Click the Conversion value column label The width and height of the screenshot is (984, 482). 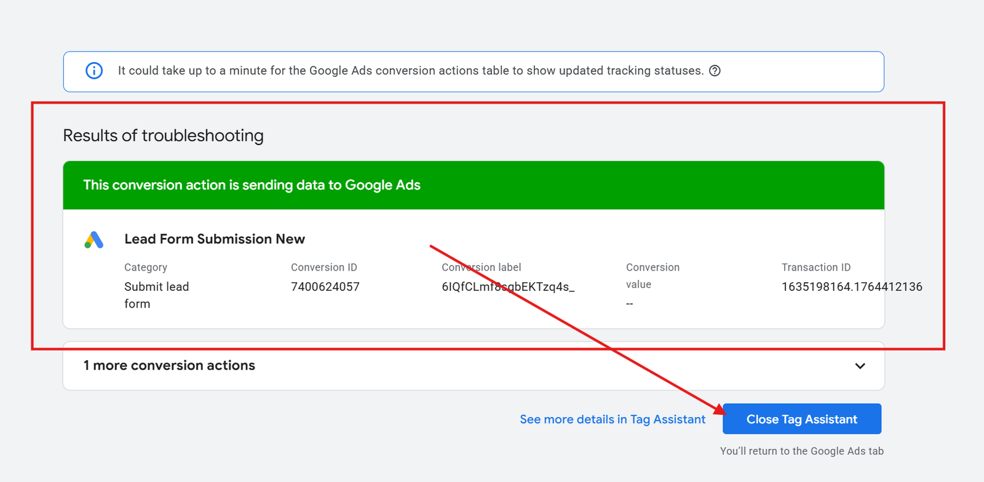[653, 276]
